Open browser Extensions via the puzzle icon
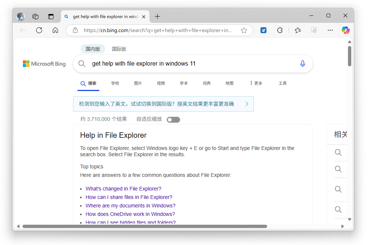The image size is (369, 245). tap(280, 30)
